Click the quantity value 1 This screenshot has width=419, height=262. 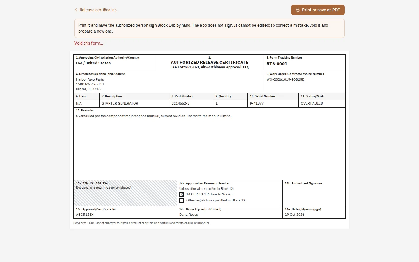click(216, 103)
